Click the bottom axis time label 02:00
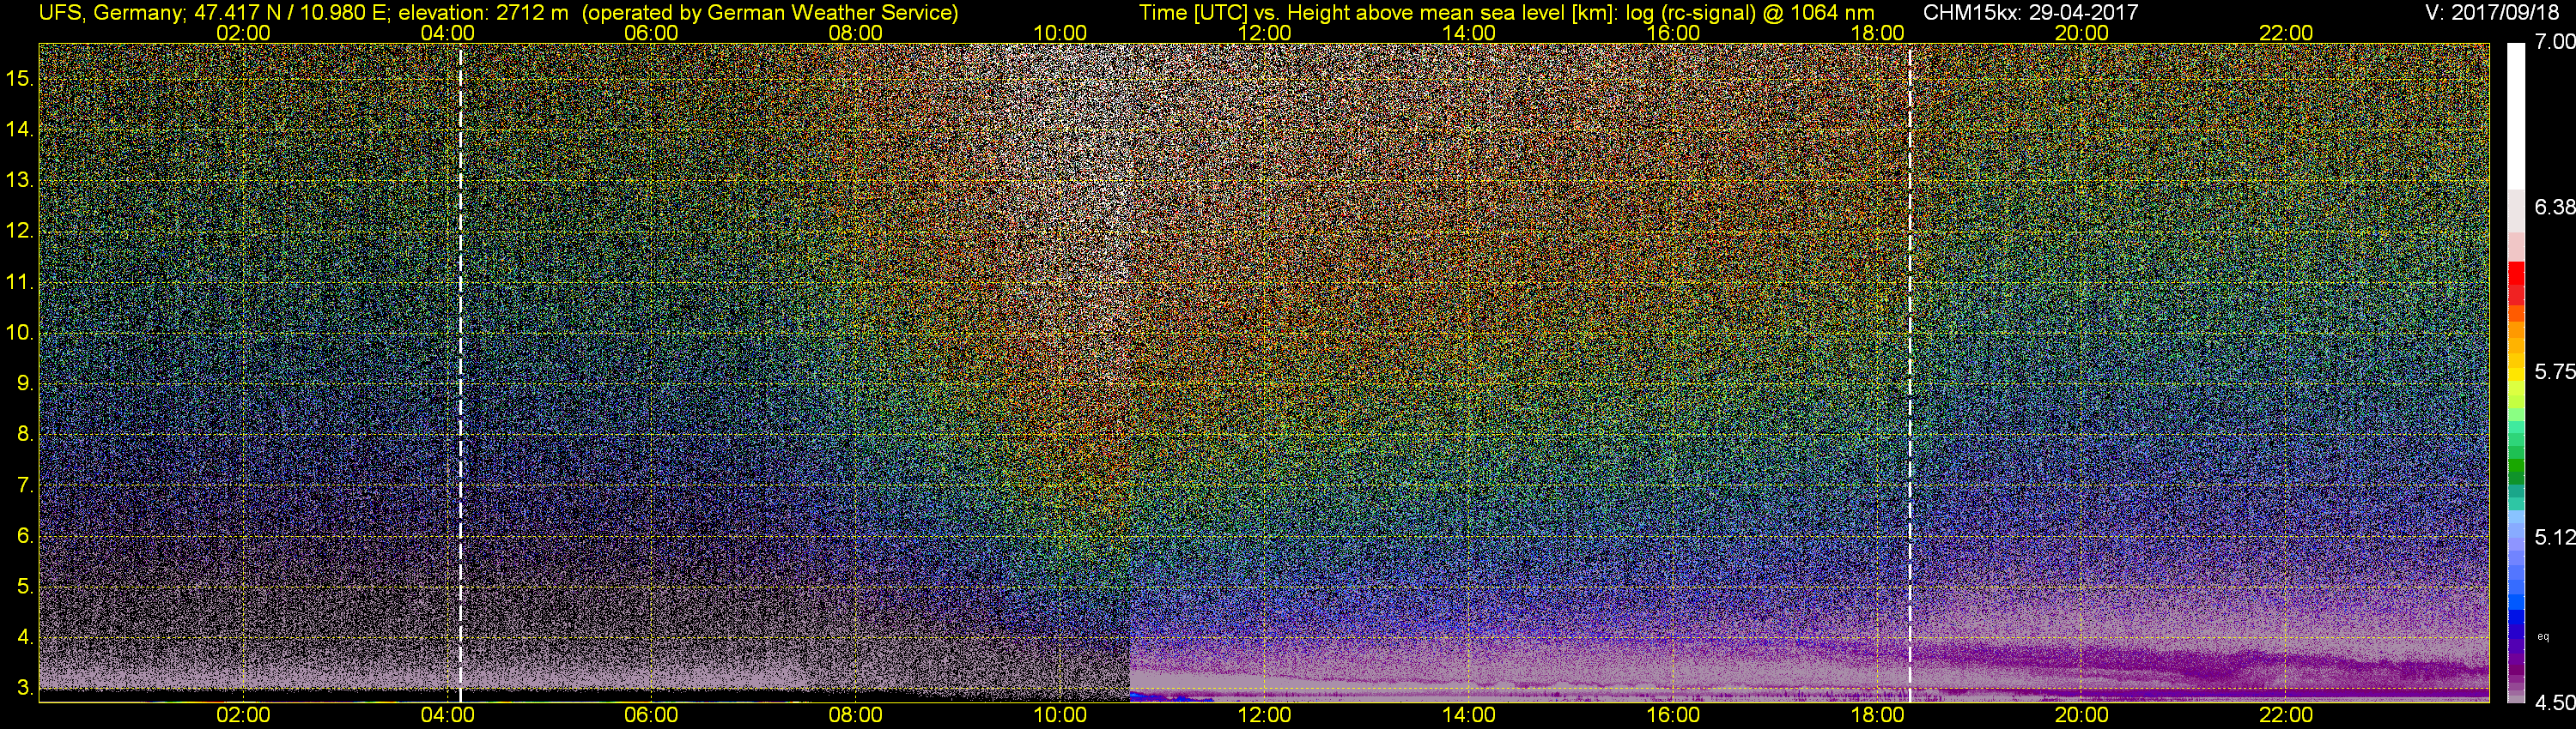The image size is (2576, 729). pyautogui.click(x=243, y=715)
